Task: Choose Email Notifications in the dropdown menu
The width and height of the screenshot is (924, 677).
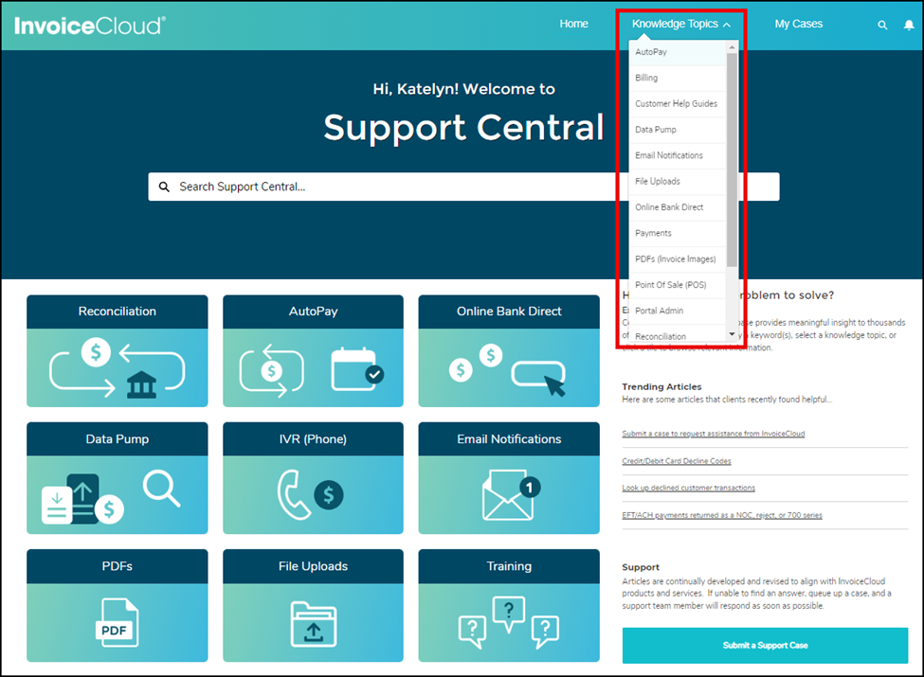Action: coord(678,156)
